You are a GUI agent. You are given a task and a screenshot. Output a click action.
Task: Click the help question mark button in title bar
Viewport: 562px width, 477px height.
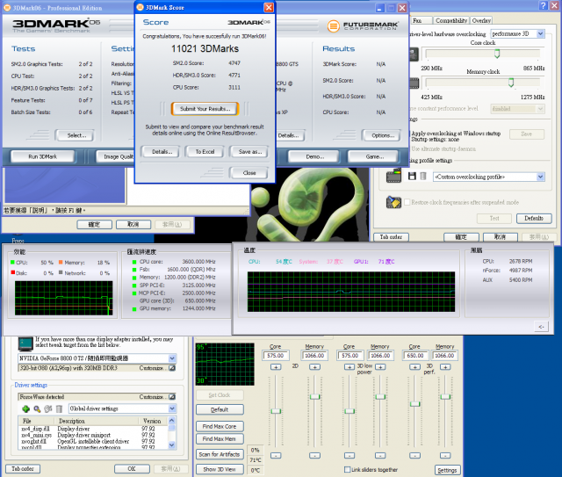pos(544,5)
